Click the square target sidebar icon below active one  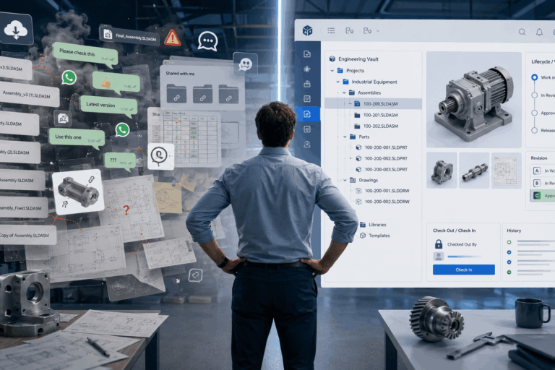click(x=307, y=129)
